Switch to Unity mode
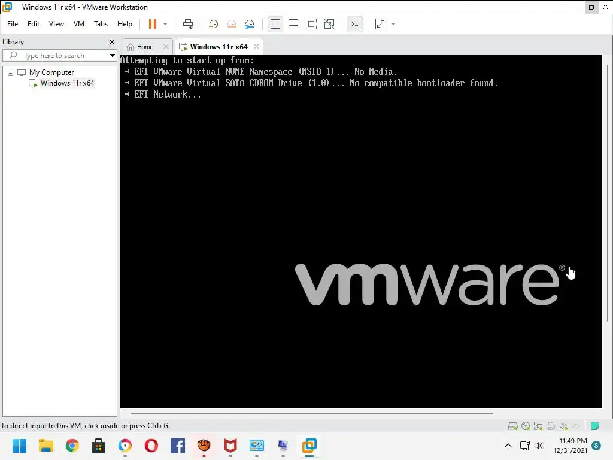The width and height of the screenshot is (613, 460). (329, 24)
